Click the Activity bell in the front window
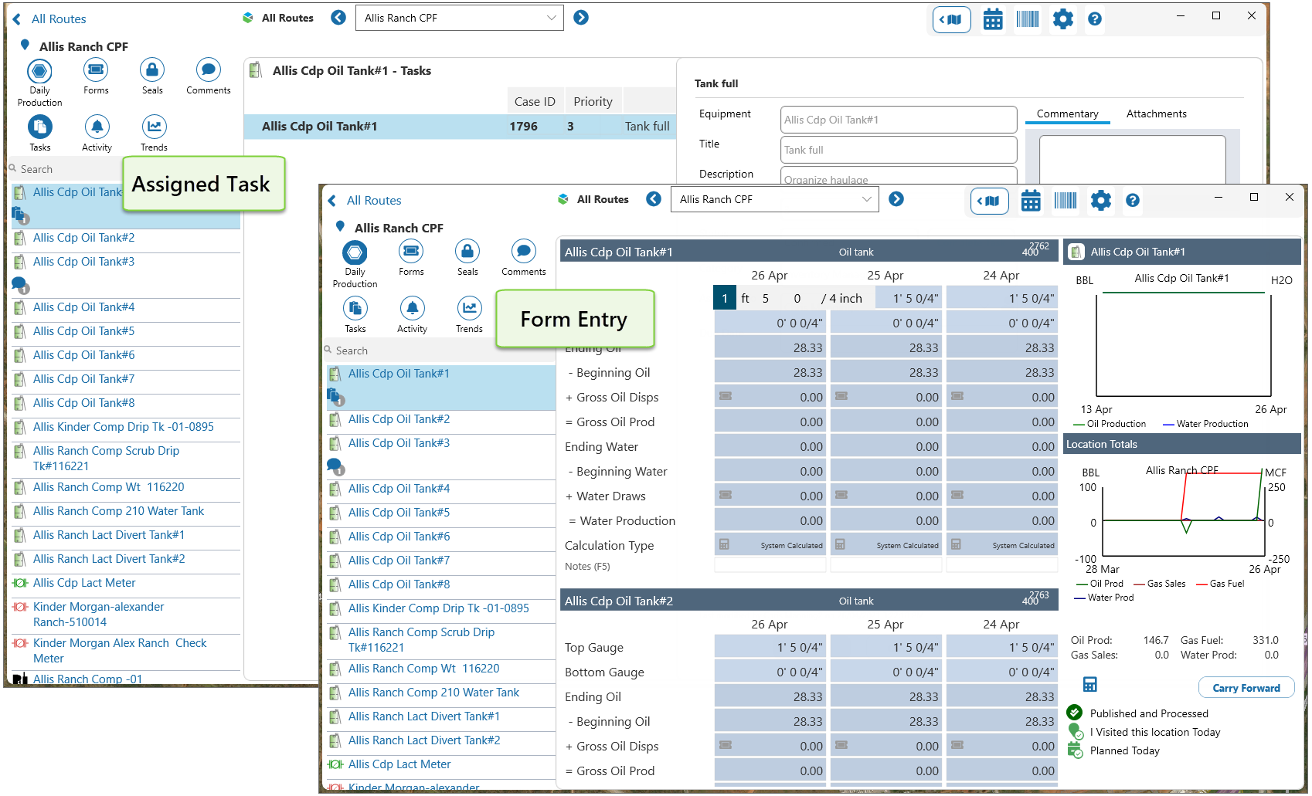 412,309
